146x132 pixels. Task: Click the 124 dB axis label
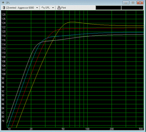(3, 23)
